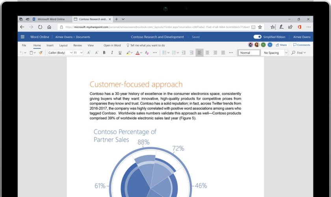Click Tell me what you want to do
The height and width of the screenshot is (197, 331).
coord(146,45)
